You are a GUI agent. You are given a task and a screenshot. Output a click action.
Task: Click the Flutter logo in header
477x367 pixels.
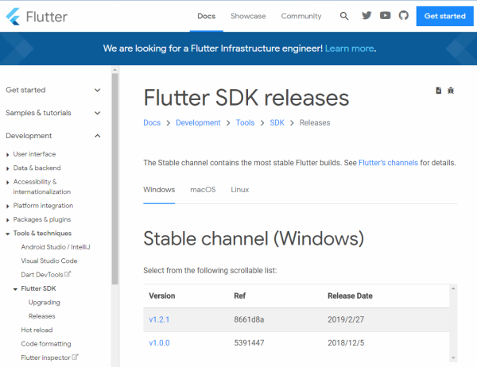coord(37,17)
